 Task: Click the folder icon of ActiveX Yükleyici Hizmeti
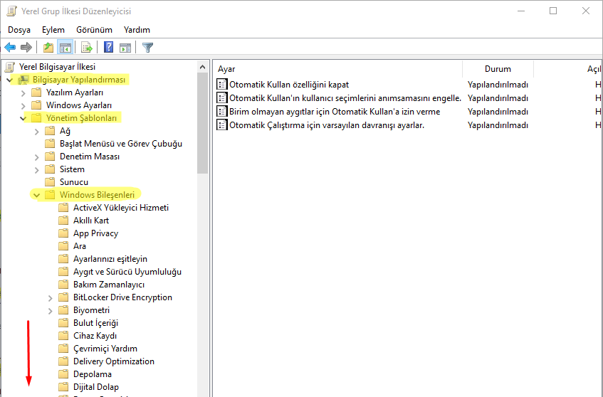(x=63, y=208)
